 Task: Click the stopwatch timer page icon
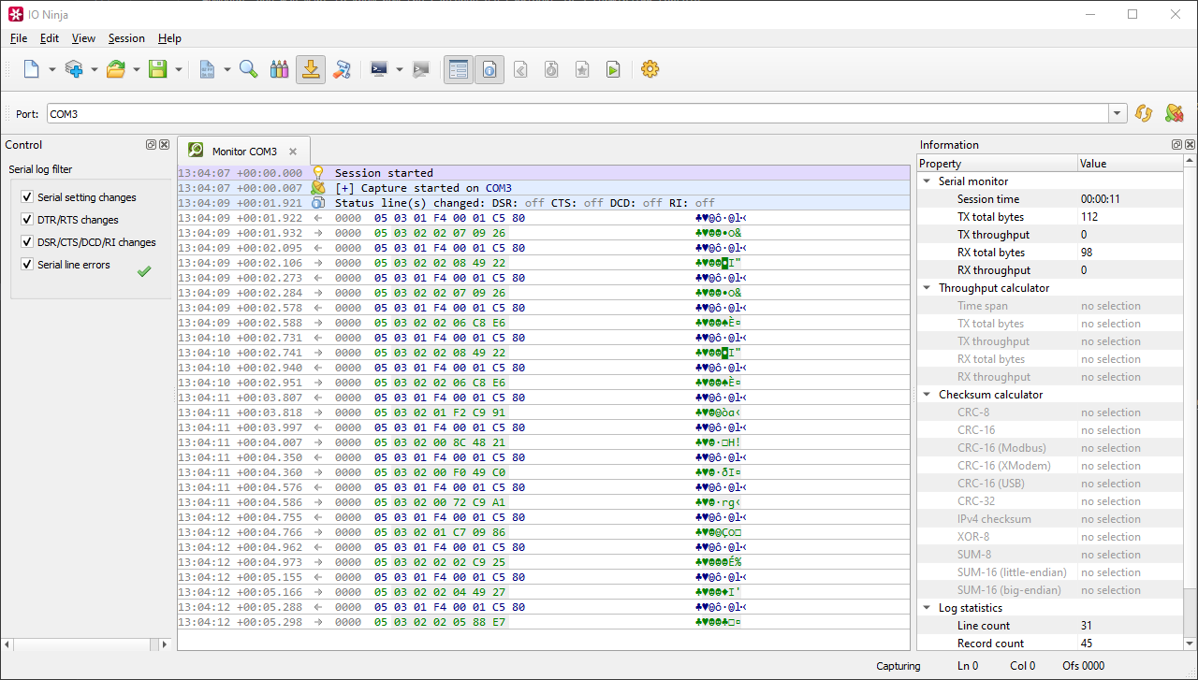click(552, 69)
